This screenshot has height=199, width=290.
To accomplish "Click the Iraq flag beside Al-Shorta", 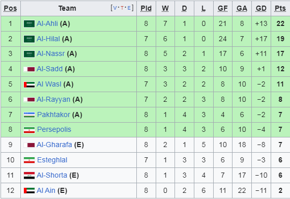I will pyautogui.click(x=29, y=175).
